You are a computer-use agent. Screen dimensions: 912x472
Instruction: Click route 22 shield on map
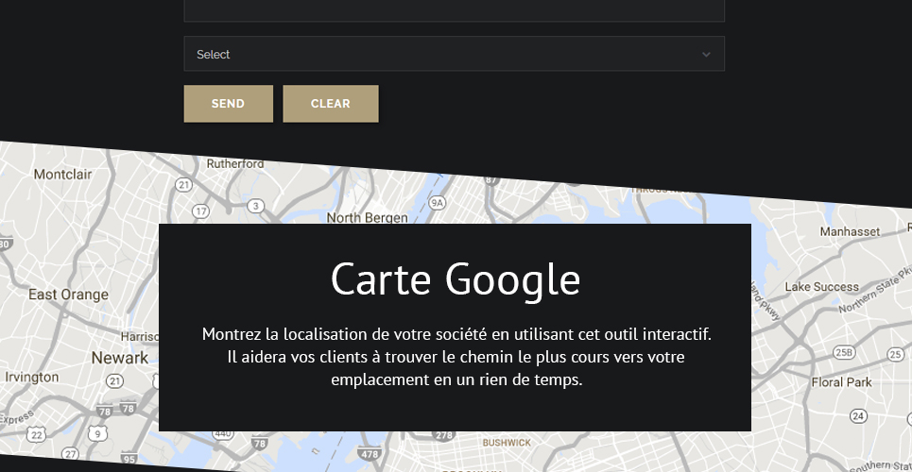pyautogui.click(x=37, y=435)
